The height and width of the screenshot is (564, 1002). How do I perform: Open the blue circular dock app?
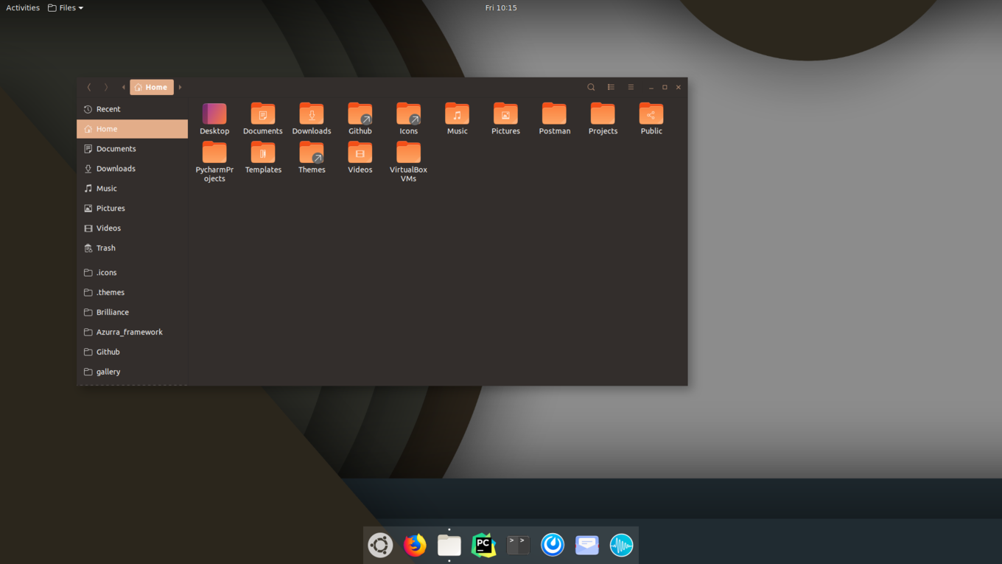553,546
